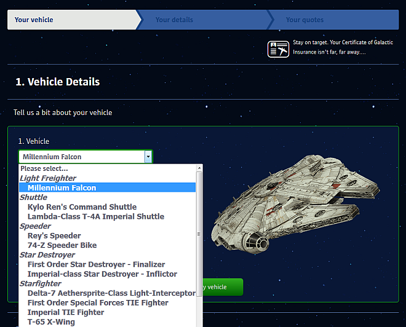Select Kylo Ren's Command Shuttle
This screenshot has width=406, height=327.
pyautogui.click(x=107, y=207)
